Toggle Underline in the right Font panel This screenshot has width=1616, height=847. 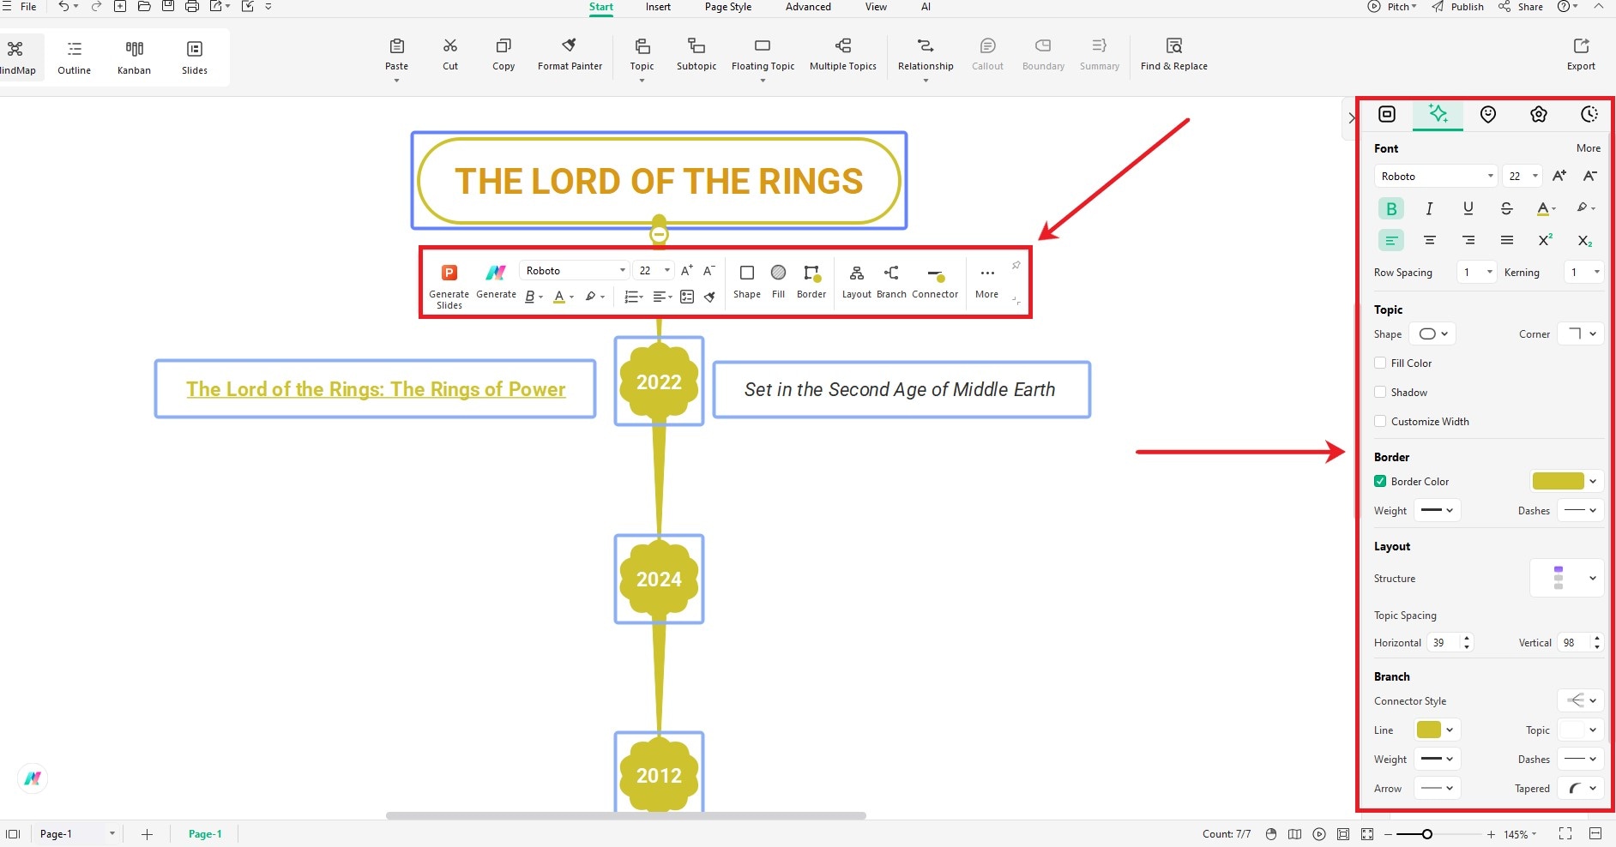(x=1468, y=208)
